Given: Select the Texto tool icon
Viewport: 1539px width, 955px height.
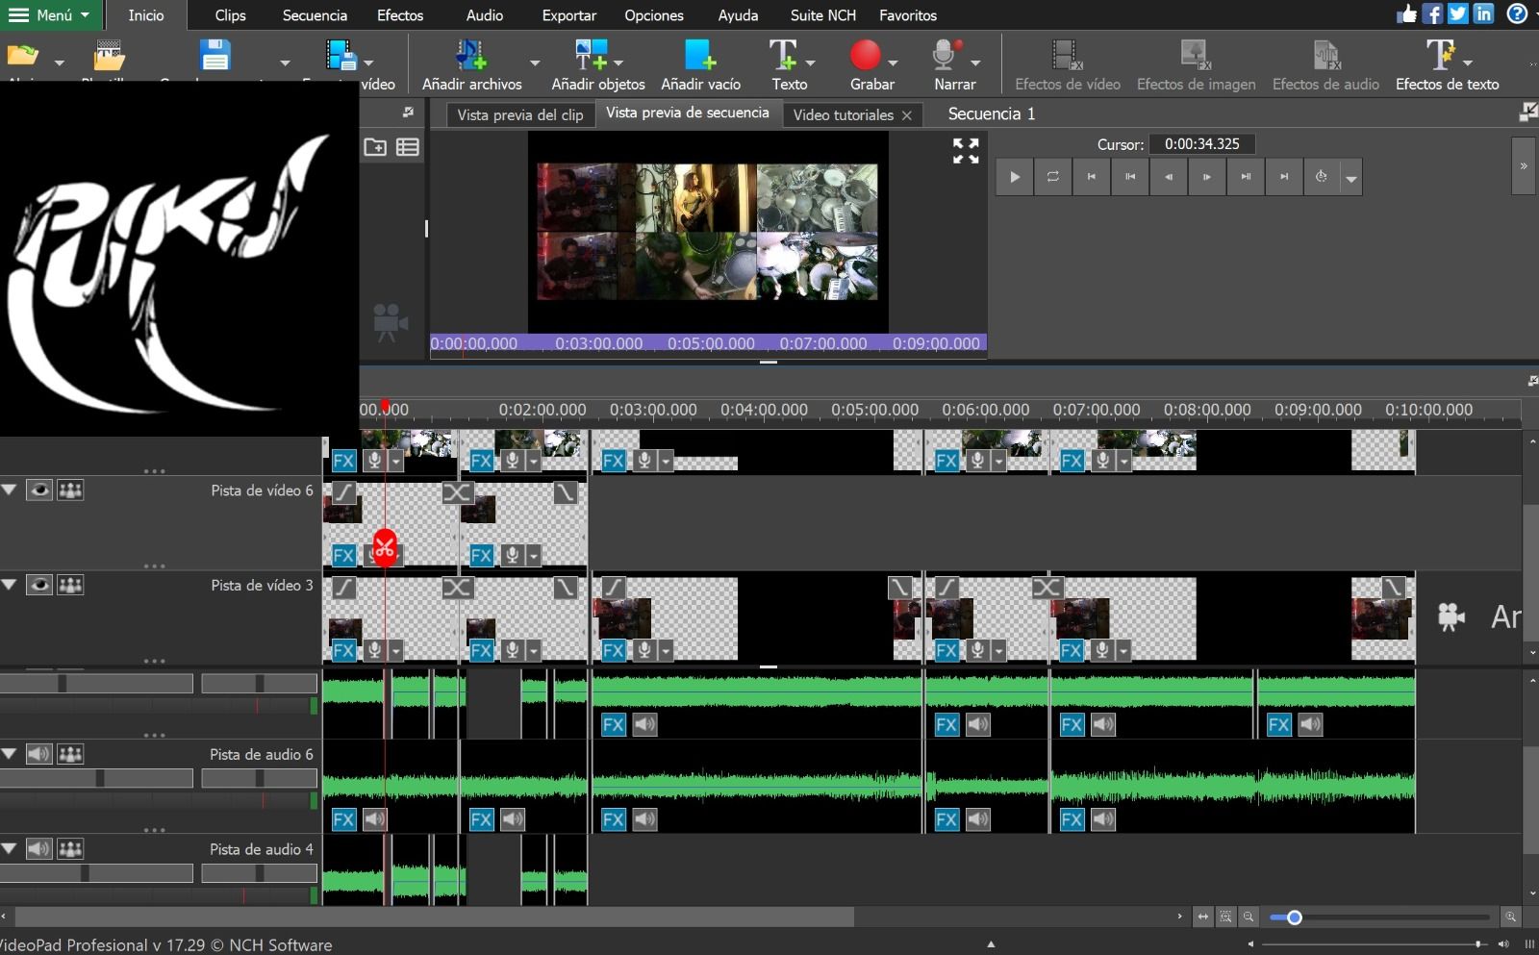Looking at the screenshot, I should coord(783,56).
